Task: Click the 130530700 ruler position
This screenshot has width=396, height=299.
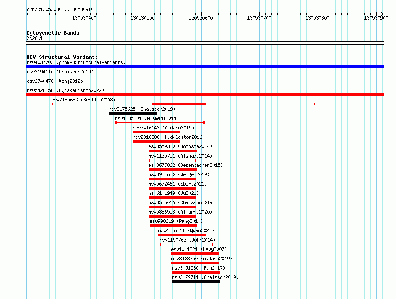Action: (259, 18)
